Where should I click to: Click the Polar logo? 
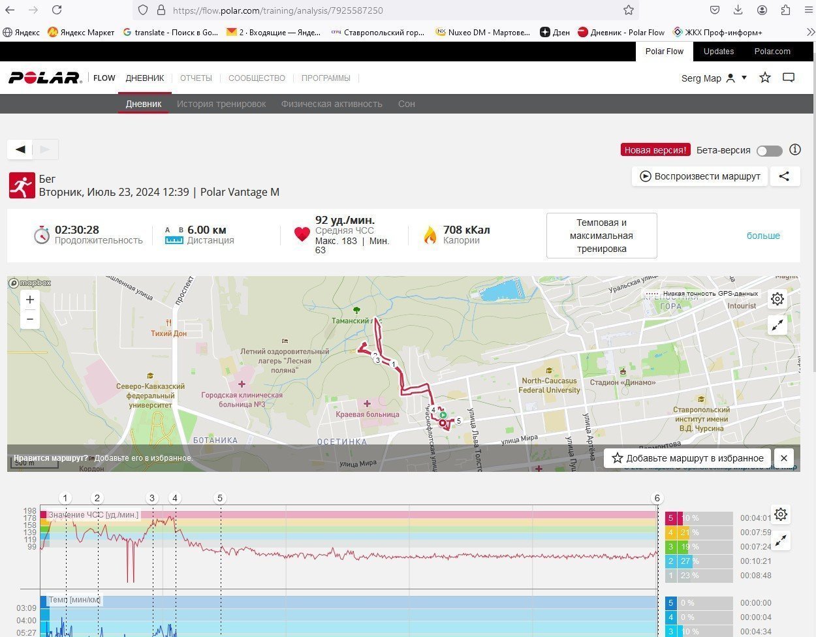pyautogui.click(x=44, y=78)
